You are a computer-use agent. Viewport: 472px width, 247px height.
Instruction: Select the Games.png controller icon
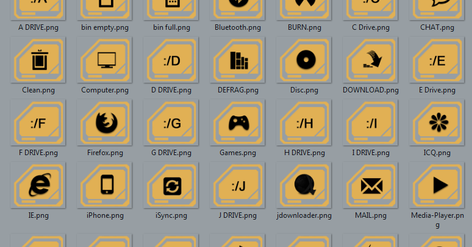pyautogui.click(x=238, y=123)
